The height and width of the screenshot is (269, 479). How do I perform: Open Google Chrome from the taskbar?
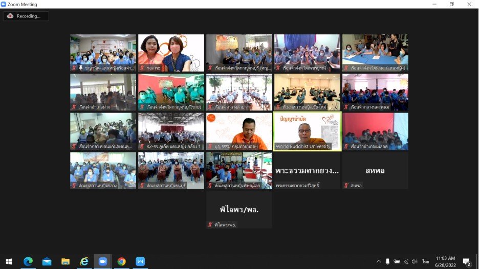click(x=121, y=261)
